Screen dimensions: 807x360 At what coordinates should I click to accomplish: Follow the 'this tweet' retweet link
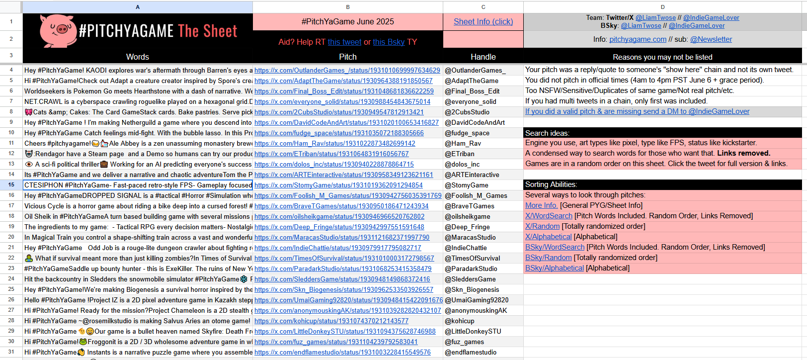(344, 42)
